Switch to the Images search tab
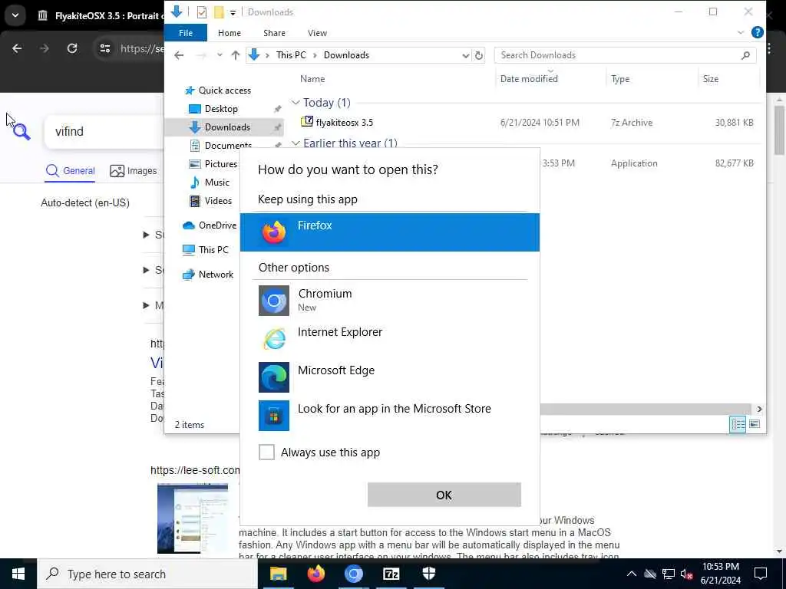The height and width of the screenshot is (589, 786). tap(134, 171)
